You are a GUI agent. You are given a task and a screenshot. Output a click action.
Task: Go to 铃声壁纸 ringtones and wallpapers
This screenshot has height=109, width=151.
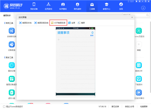pos(63,6)
